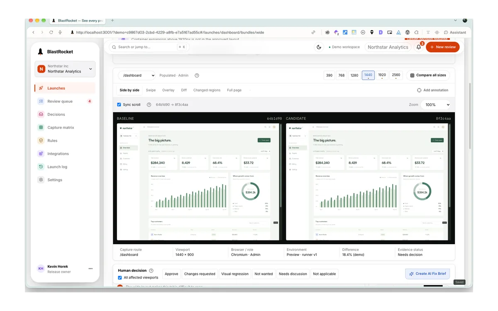Click the Candidate screenshot thumbnail
Screen dimensions: 498x311
click(x=367, y=182)
